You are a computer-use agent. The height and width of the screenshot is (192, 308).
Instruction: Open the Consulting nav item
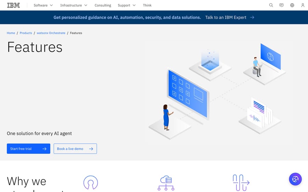[103, 5]
